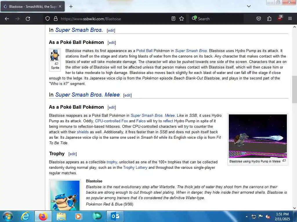The image size is (297, 222).
Task: Open the Falco character link
Action: coord(141,121)
